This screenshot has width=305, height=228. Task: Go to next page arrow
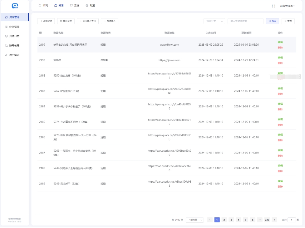tap(274, 220)
